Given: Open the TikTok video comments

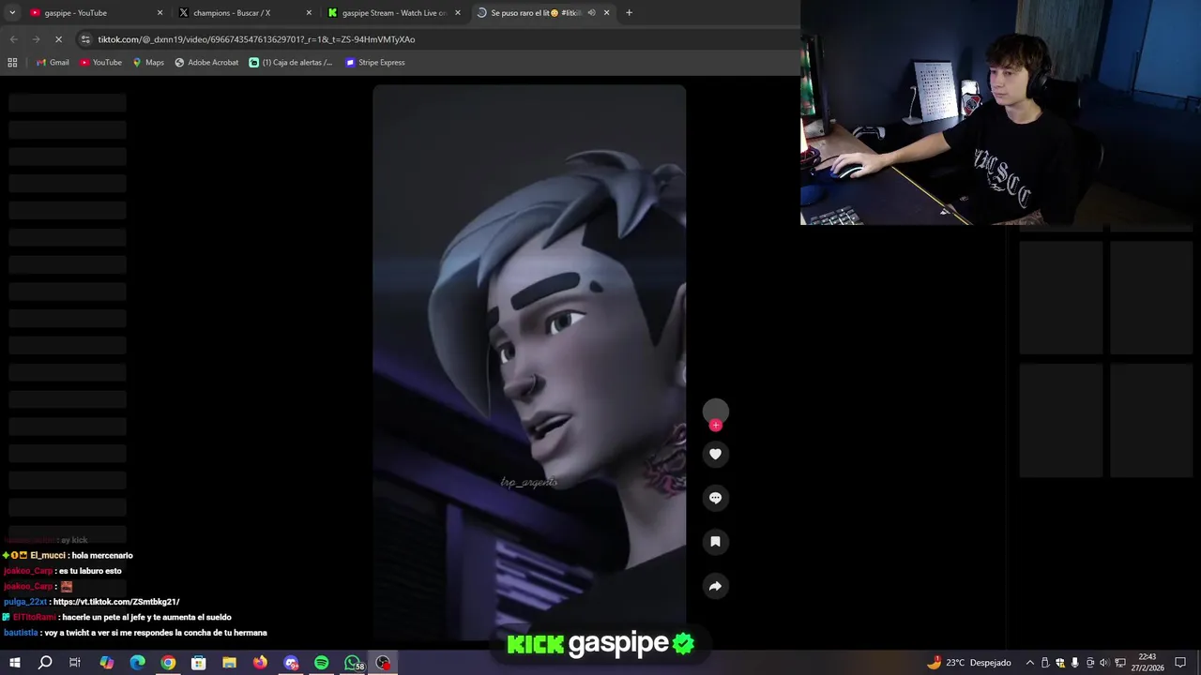Looking at the screenshot, I should coord(715,498).
